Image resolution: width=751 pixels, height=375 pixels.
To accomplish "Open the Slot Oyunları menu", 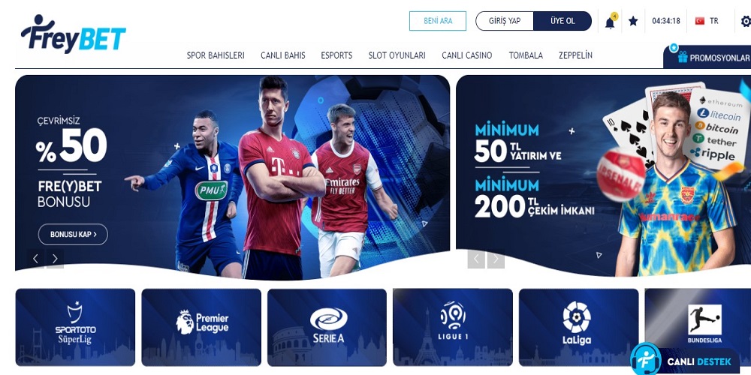I will 397,55.
